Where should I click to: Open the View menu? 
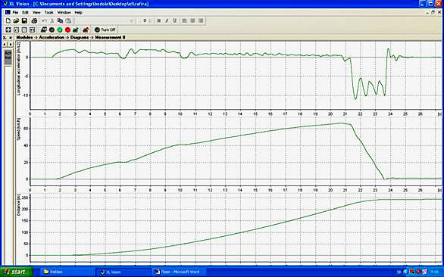(36, 12)
